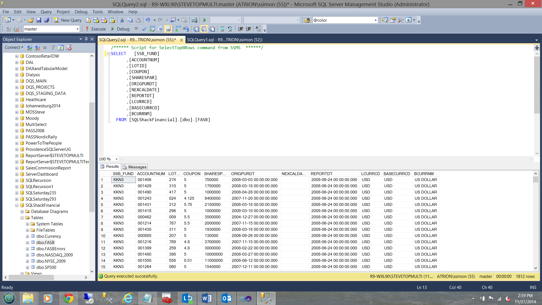Open the Query menu
Screen dimensions: 542x305
[x=46, y=12]
